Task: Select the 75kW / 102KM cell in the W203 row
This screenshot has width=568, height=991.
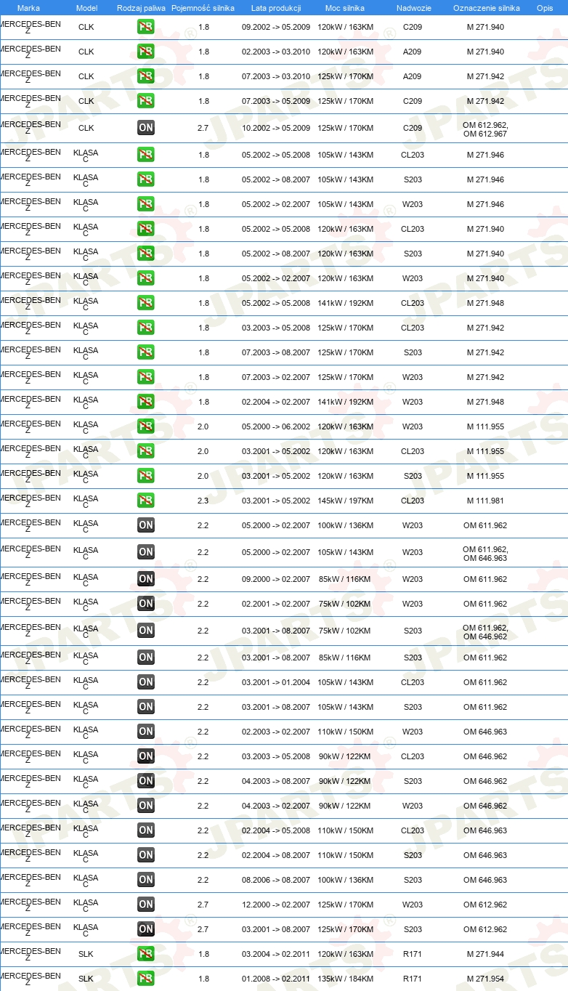Action: click(345, 603)
